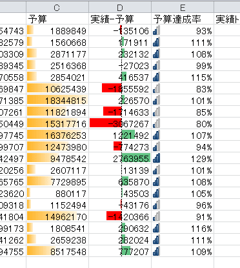240x268 pixels.
Task: Click the difference cell 43503
Action: [x=120, y=193]
